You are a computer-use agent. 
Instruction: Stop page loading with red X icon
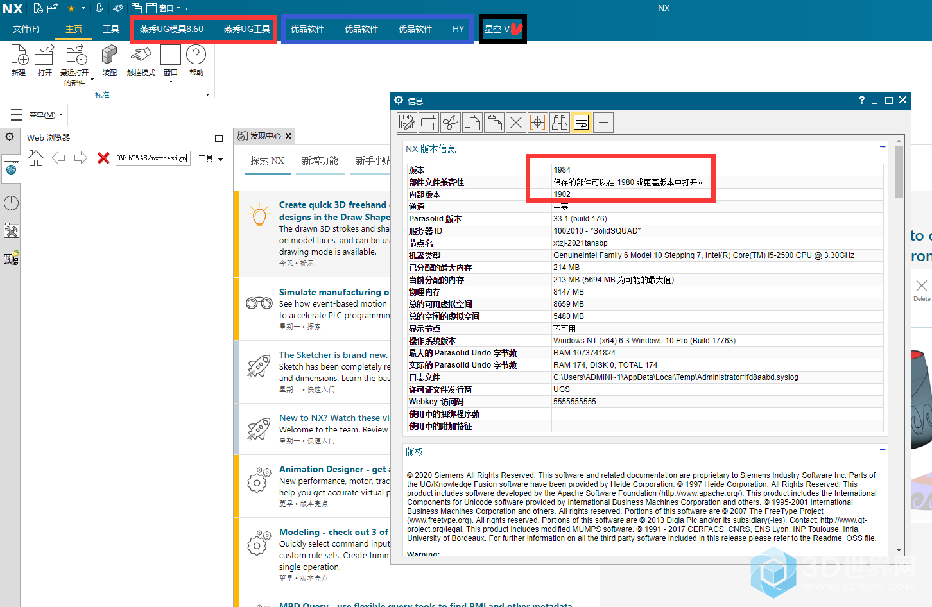point(103,158)
